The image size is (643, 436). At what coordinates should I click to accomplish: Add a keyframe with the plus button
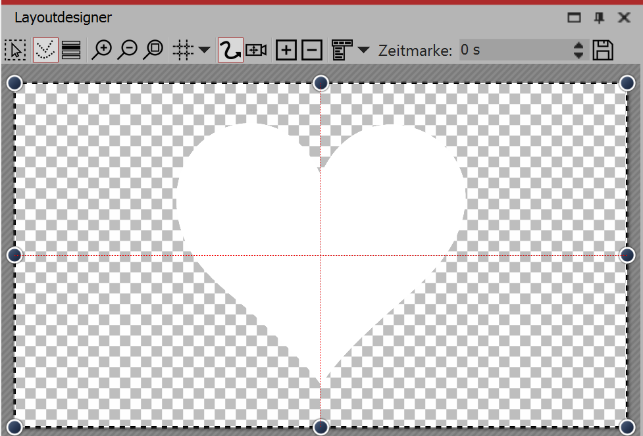[286, 49]
